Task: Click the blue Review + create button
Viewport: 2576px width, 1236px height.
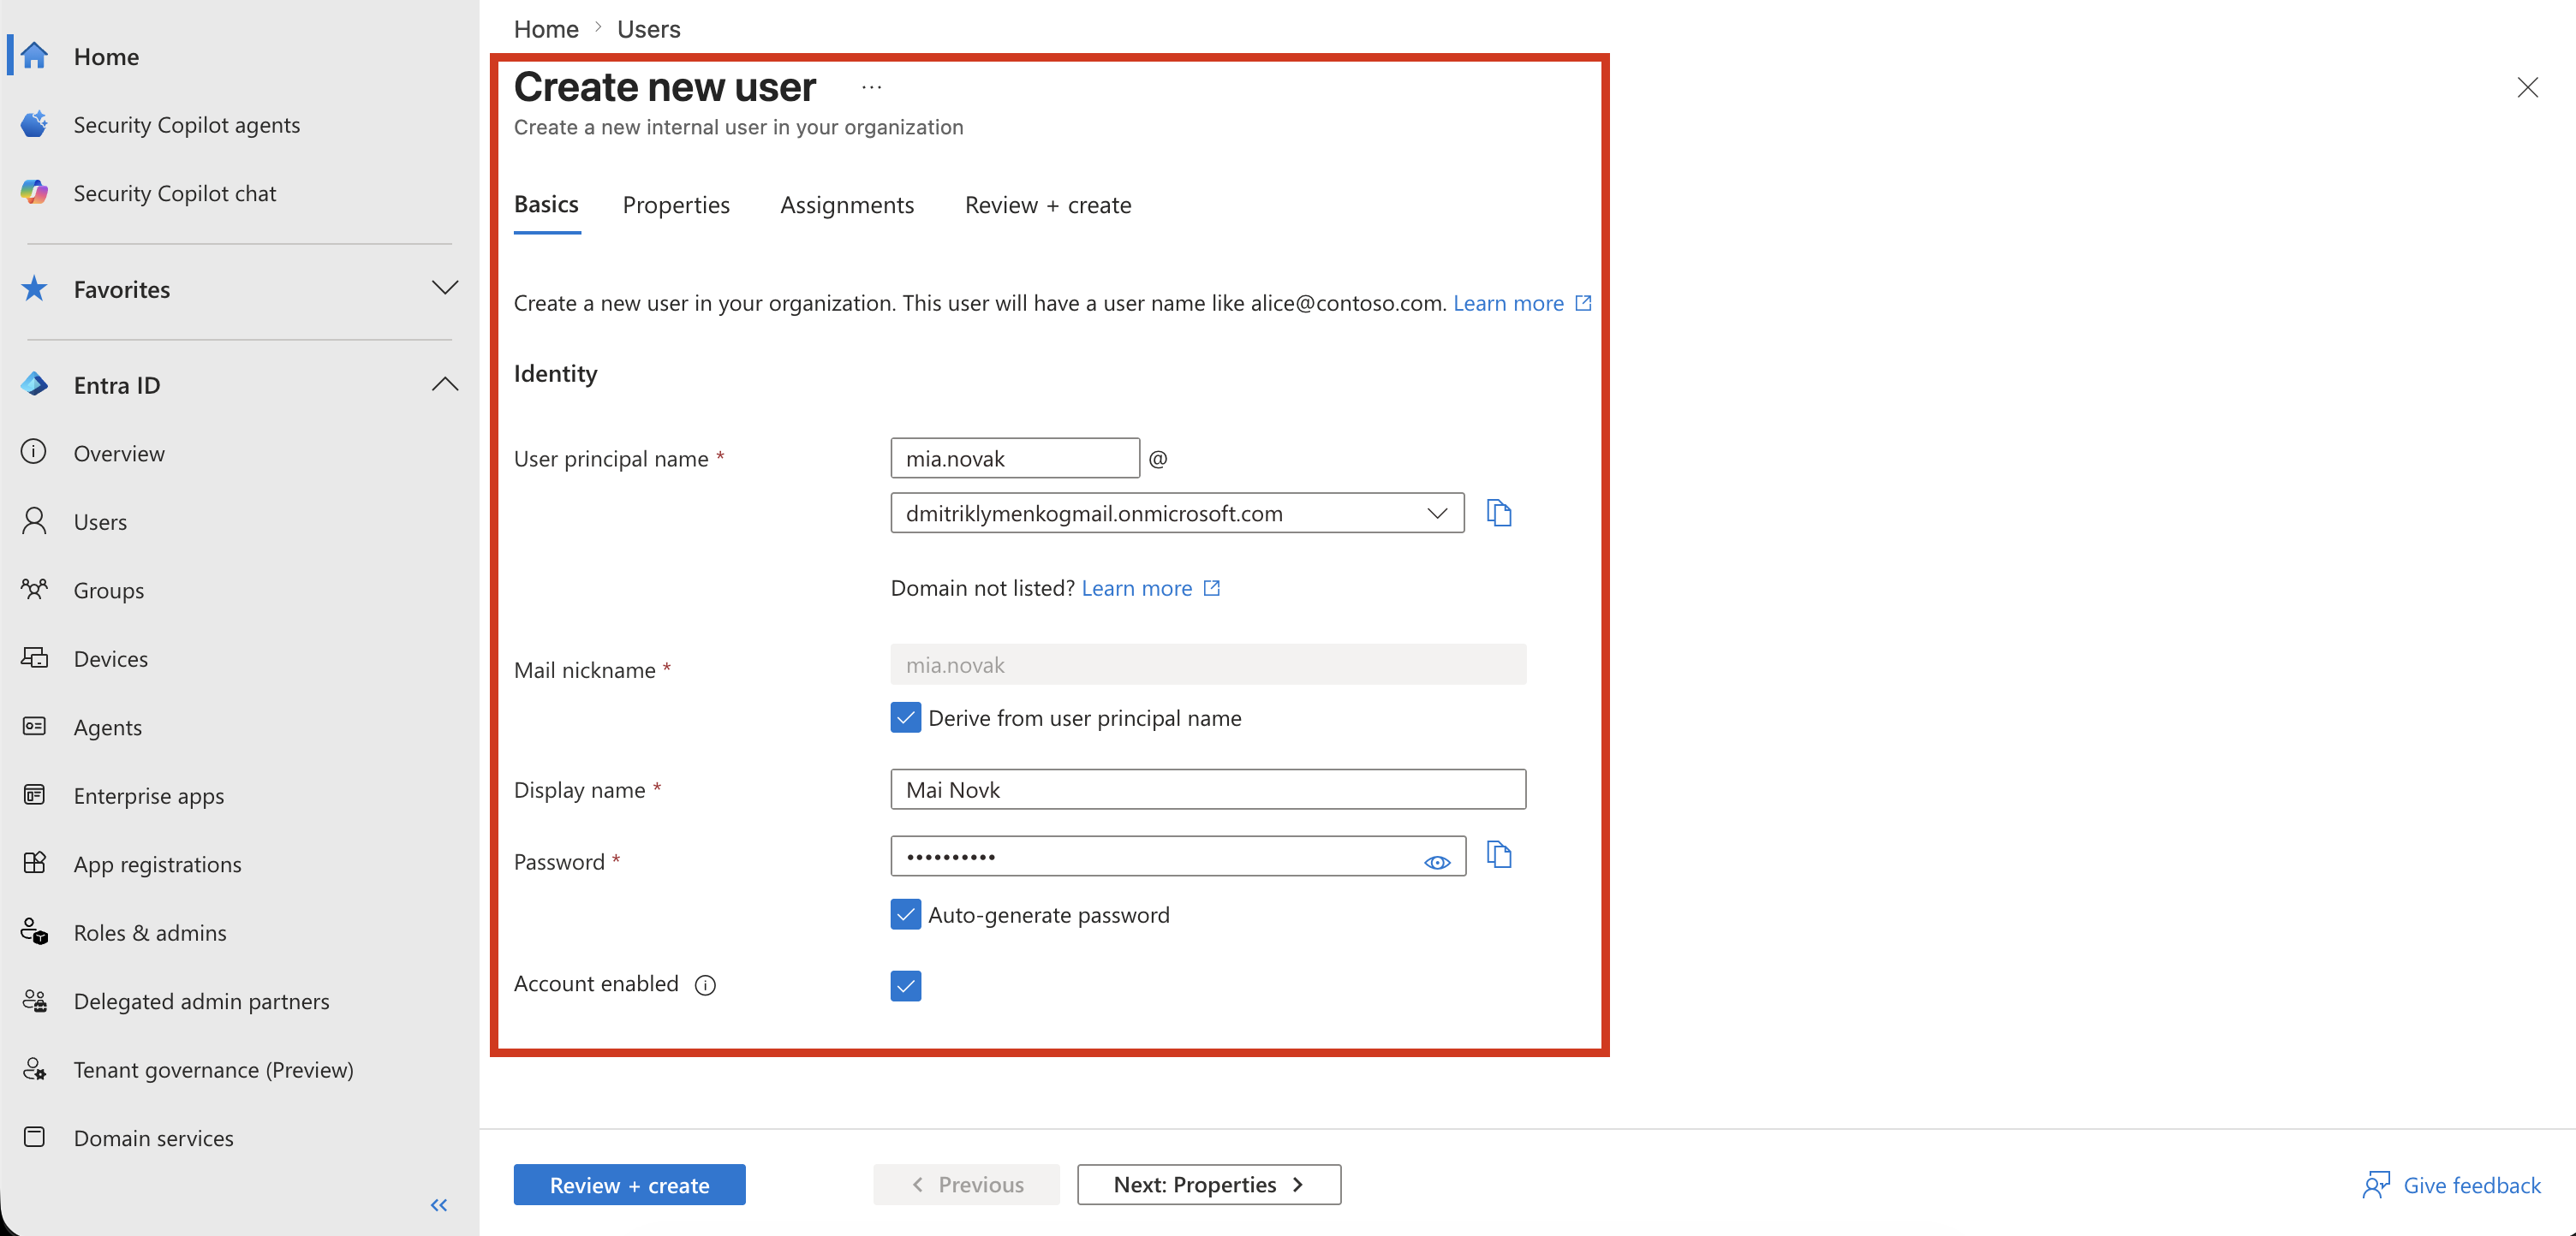Action: [x=629, y=1185]
